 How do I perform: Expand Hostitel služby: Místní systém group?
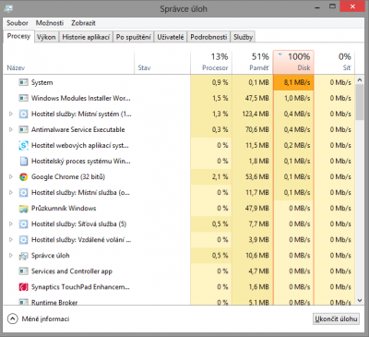(x=11, y=114)
